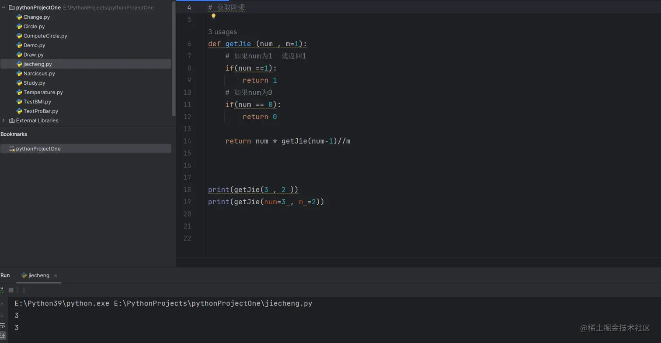Screen dimensions: 661x343
Task: Click the 'return num * getJie(num-1)//m' line
Action: click(288, 141)
